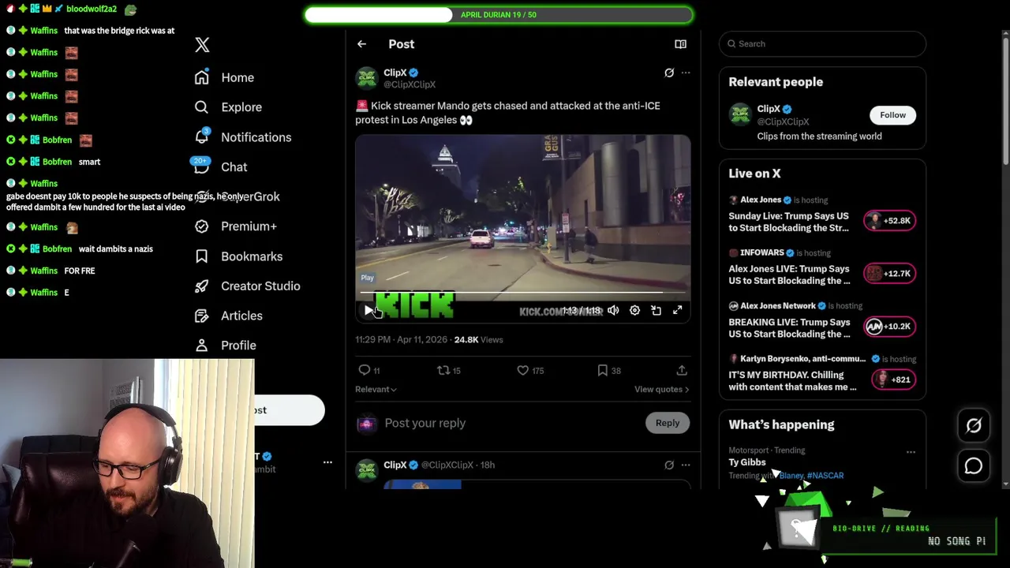
Task: Click the X logo icon
Action: tap(202, 45)
